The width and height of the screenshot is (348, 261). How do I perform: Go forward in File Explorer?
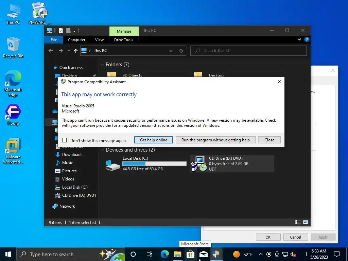click(x=60, y=51)
